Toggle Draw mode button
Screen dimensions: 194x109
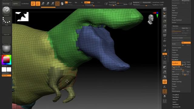[38, 4]
